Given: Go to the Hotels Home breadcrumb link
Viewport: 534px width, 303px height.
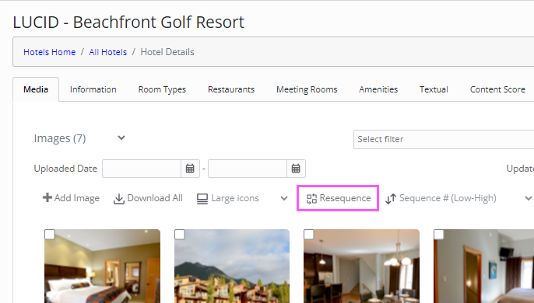Looking at the screenshot, I should [x=49, y=52].
